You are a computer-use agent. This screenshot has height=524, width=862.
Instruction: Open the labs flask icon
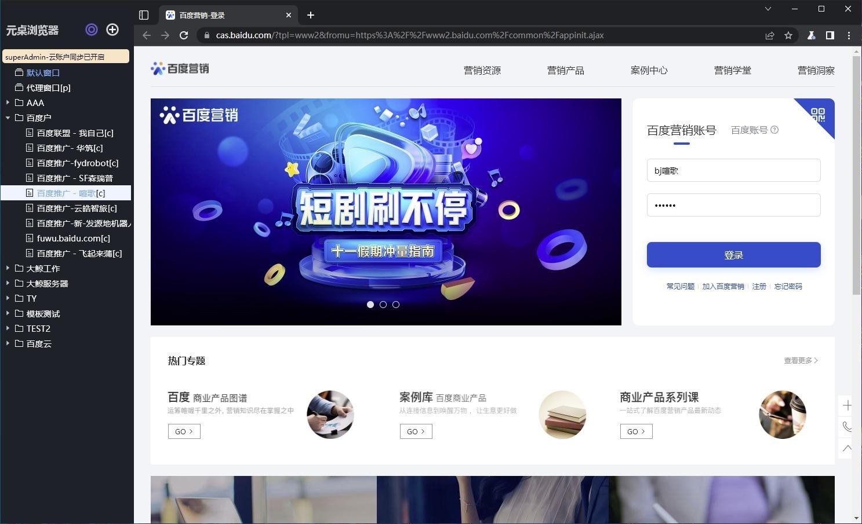tap(812, 35)
